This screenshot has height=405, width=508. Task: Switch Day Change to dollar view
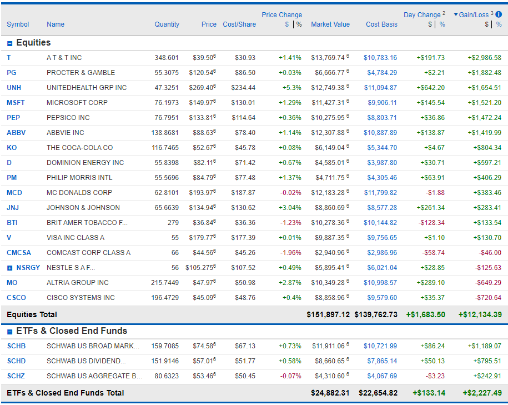(x=430, y=24)
